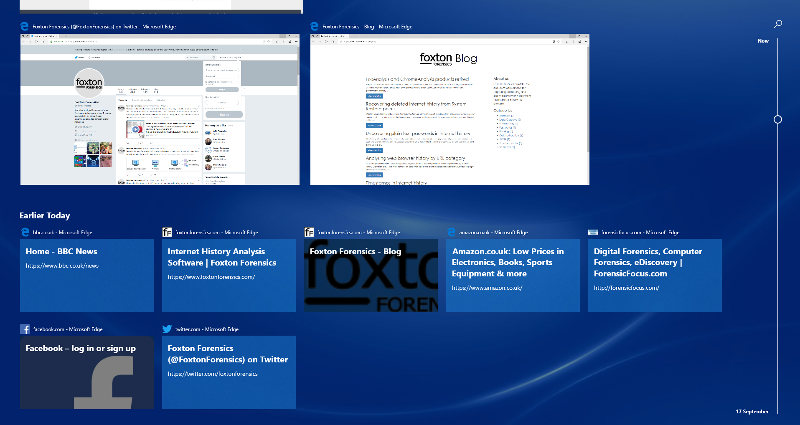This screenshot has height=425, width=800.
Task: Click the timeline scrubber circle handle
Action: coord(778,119)
